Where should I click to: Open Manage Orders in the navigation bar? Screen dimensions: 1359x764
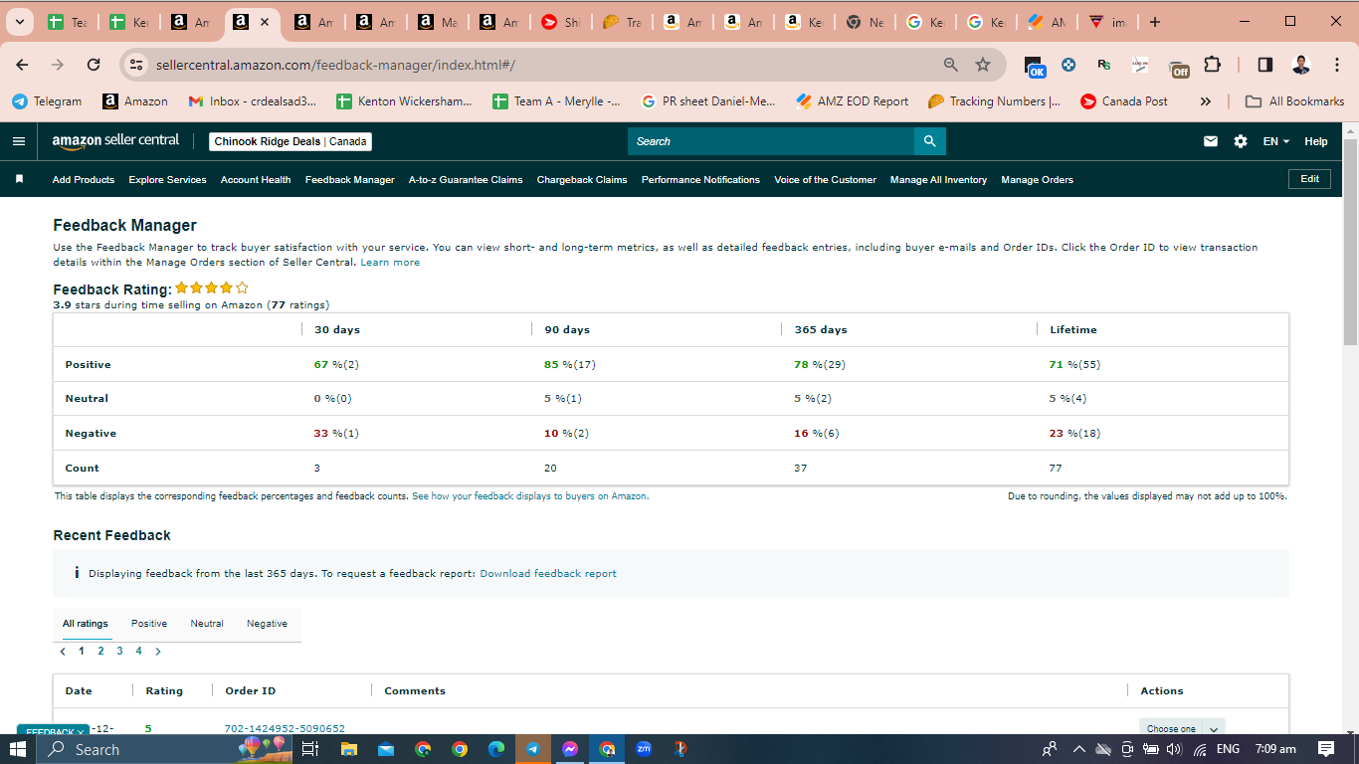point(1037,180)
